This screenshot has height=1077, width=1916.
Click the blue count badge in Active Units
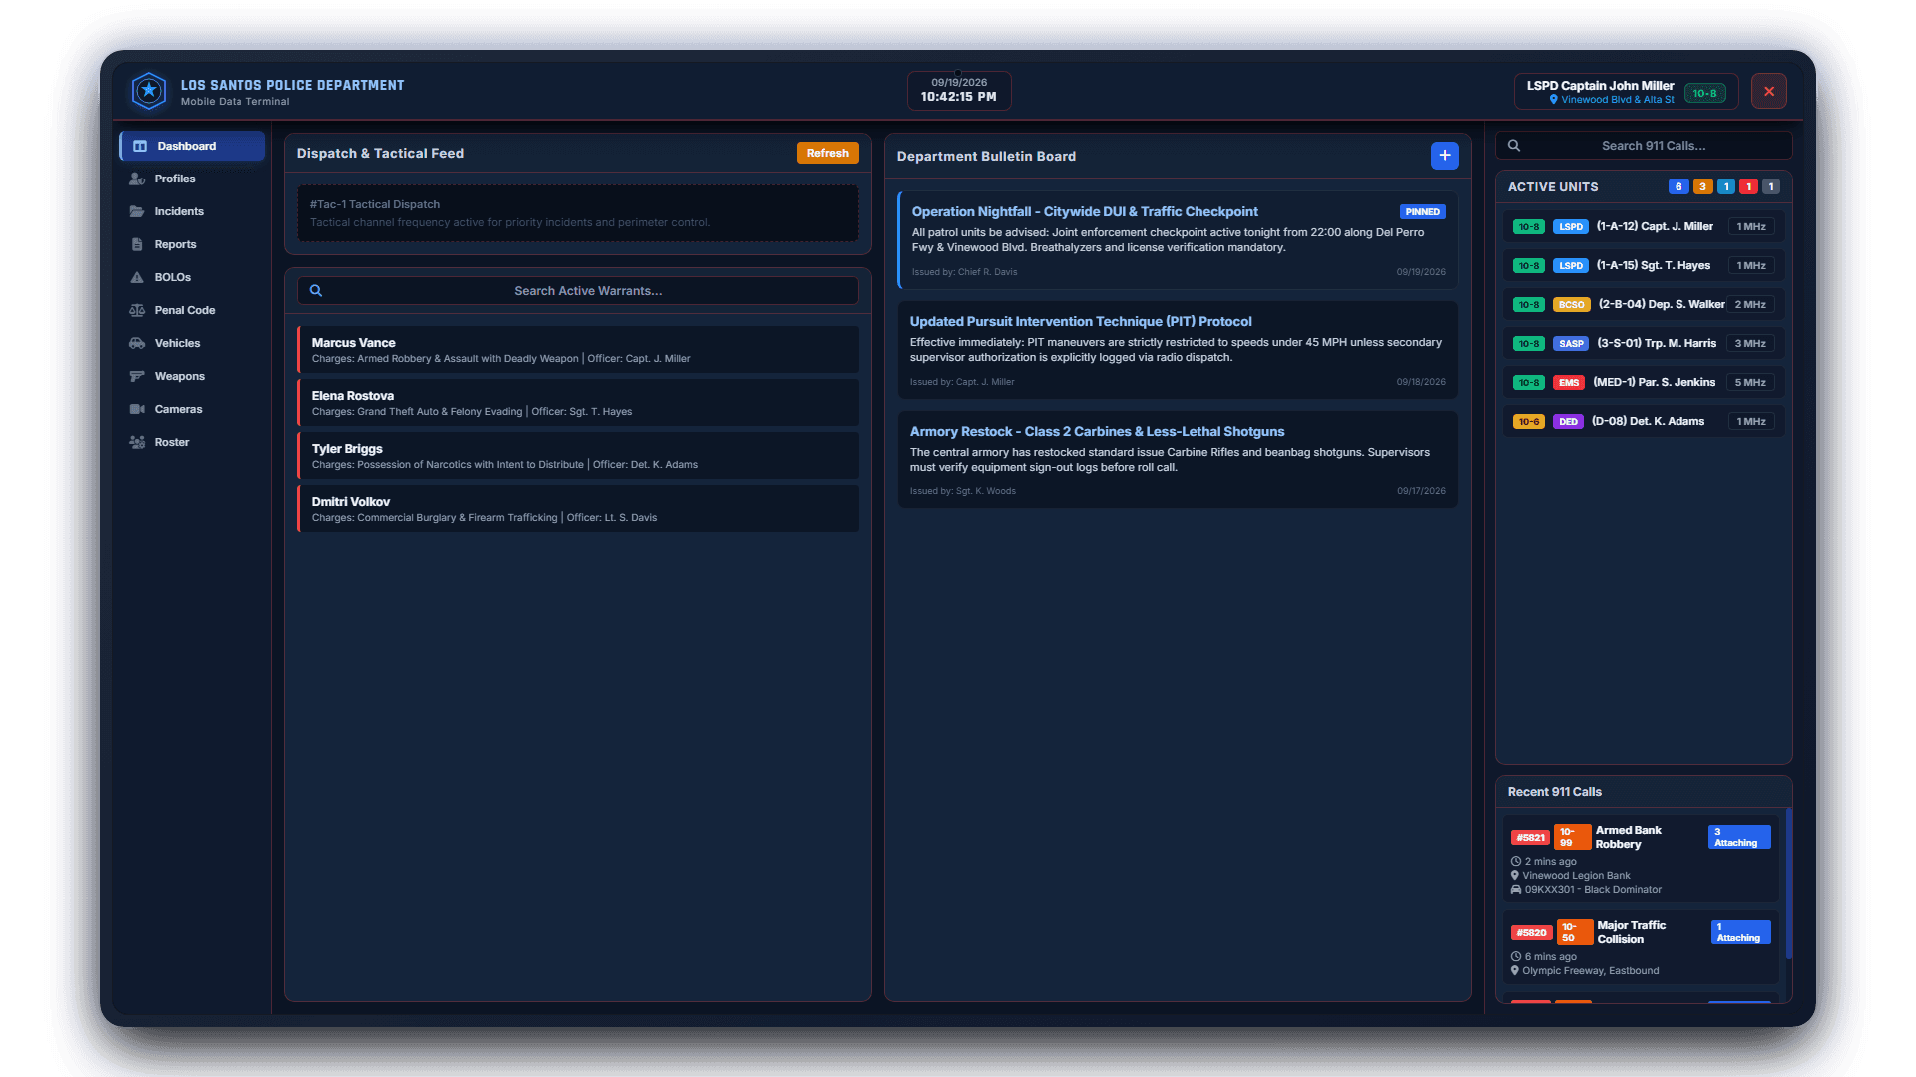1678,186
